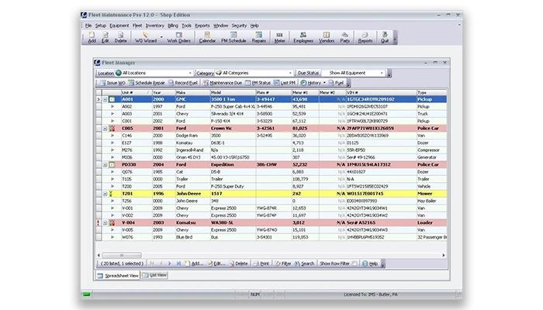543x310 pixels.
Task: Open the WO Wizard dropdown arrow
Action: [161, 37]
